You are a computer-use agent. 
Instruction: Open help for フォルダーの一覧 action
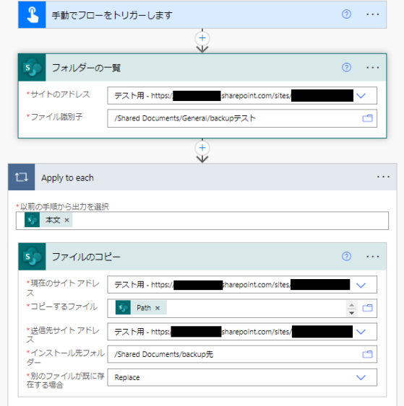click(346, 67)
